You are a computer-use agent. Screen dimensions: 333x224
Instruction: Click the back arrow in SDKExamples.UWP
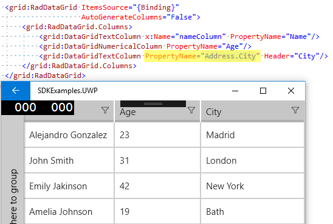coord(16,91)
